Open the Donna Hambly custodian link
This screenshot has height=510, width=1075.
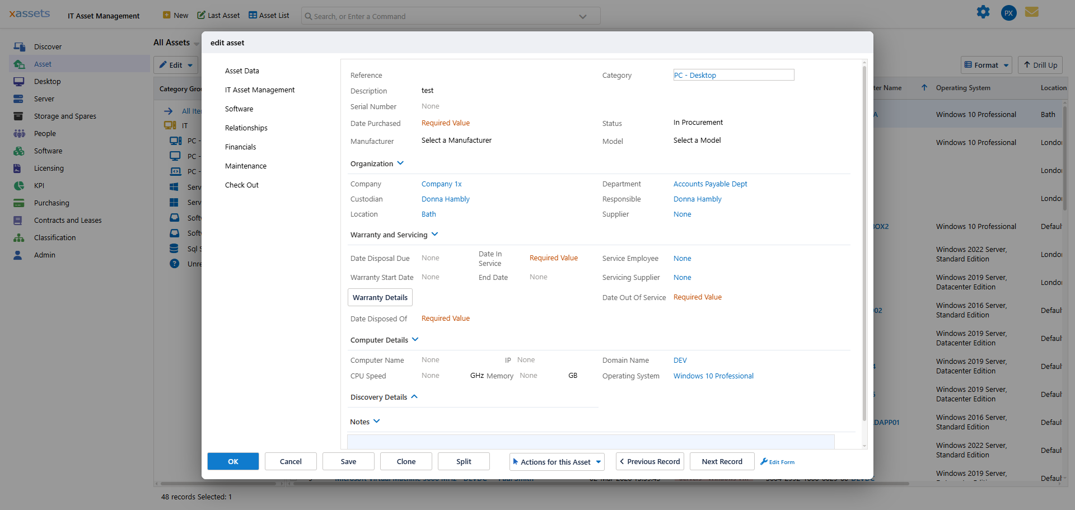tap(445, 199)
